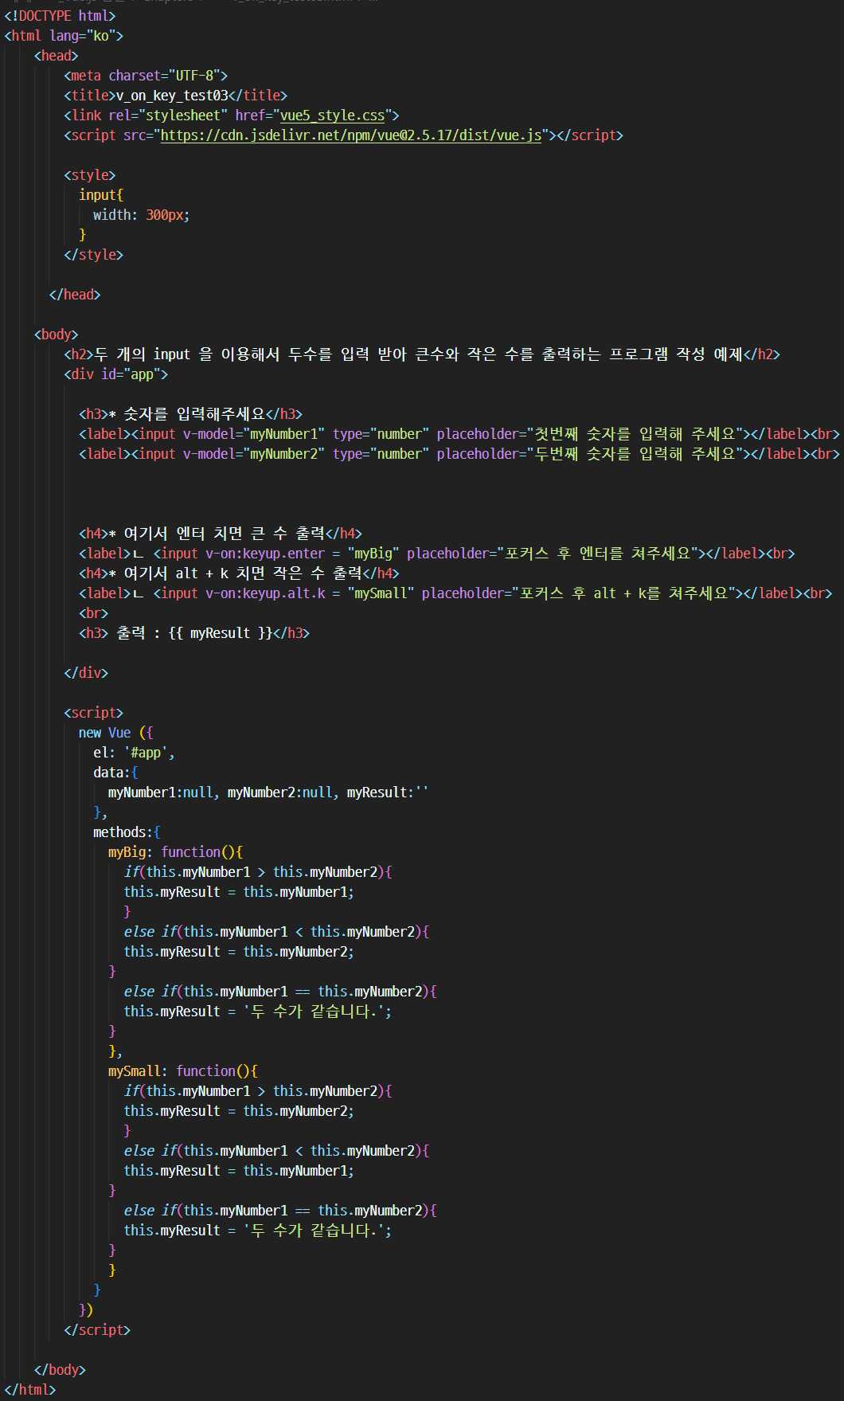
Task: Click the methods:{ line
Action: (127, 832)
